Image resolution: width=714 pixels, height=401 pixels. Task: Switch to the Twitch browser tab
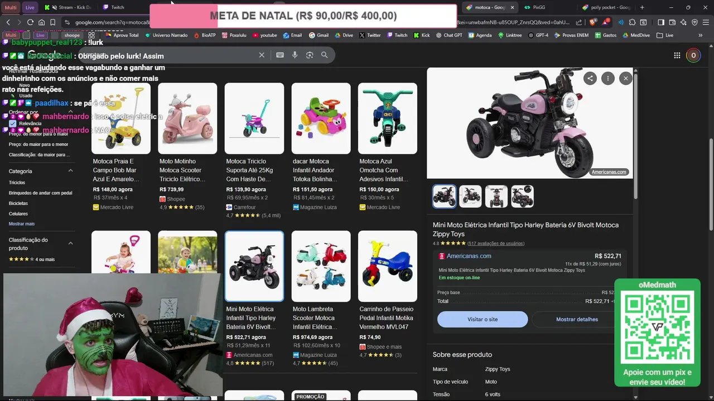[114, 7]
